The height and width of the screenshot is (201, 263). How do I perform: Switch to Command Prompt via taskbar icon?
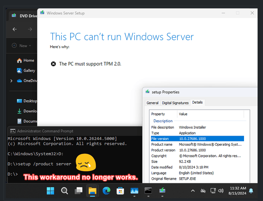pos(148,191)
